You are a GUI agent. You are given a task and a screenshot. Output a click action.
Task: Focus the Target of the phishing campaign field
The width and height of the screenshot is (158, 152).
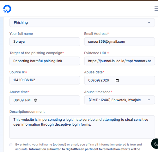pos(45,61)
